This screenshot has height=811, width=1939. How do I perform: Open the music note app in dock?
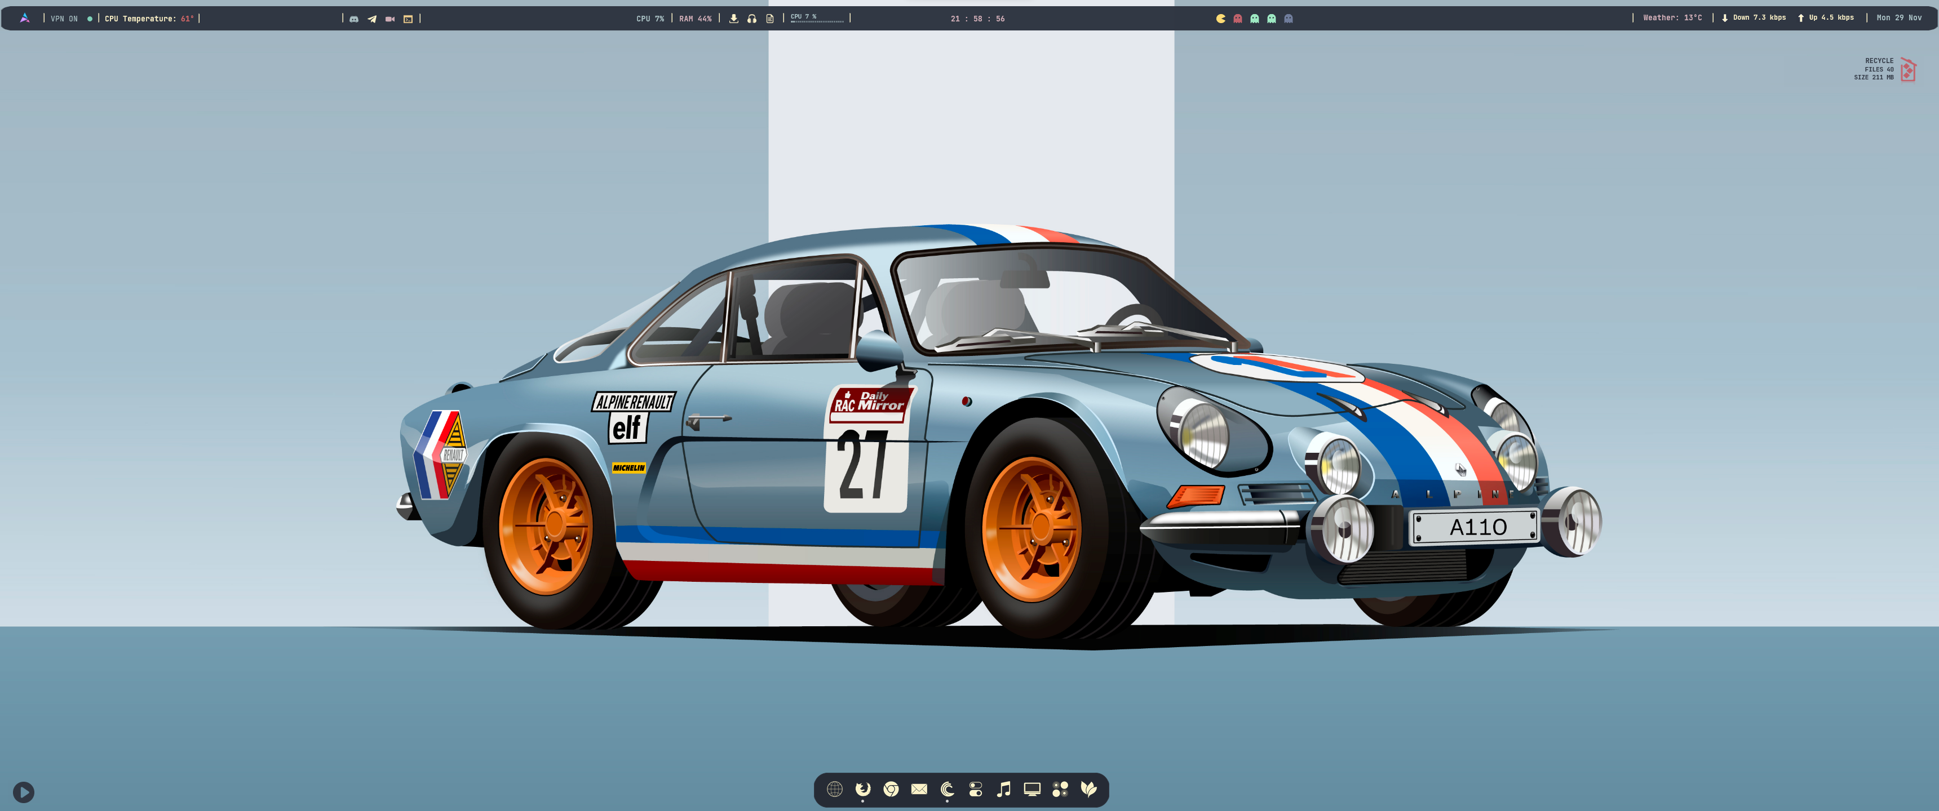click(x=1003, y=788)
